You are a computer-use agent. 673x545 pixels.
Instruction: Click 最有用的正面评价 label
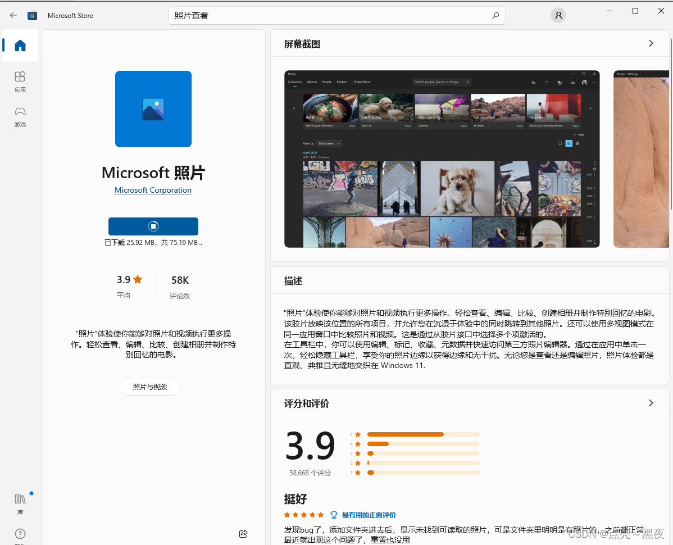(x=369, y=515)
